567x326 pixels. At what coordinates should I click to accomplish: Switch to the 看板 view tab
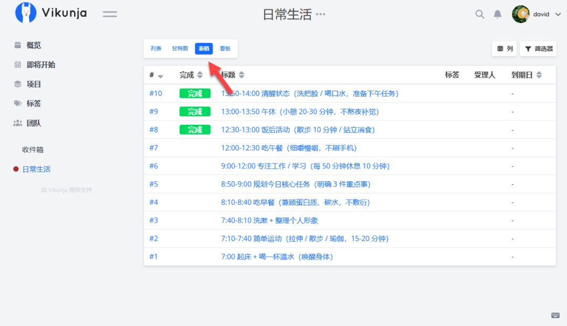[225, 49]
